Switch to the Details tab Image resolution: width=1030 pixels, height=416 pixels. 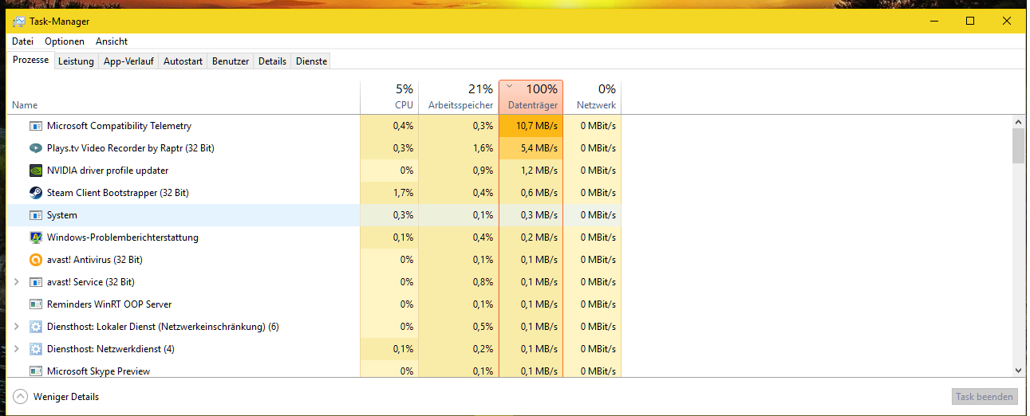coord(272,61)
